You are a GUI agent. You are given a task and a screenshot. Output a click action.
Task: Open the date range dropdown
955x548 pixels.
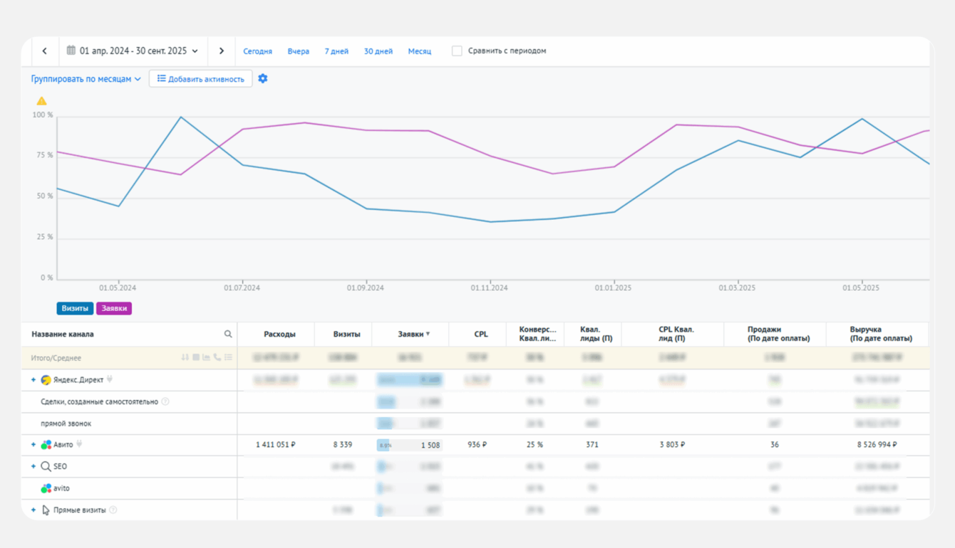(x=133, y=51)
